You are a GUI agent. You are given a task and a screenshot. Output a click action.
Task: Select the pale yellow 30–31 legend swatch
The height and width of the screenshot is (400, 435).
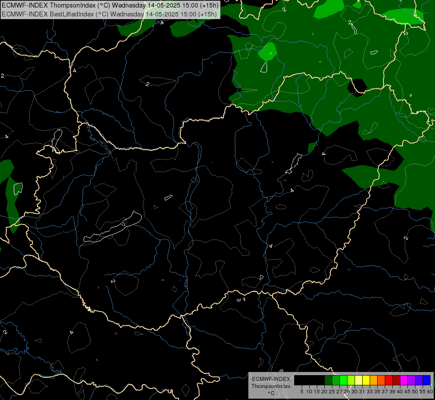(x=359, y=380)
